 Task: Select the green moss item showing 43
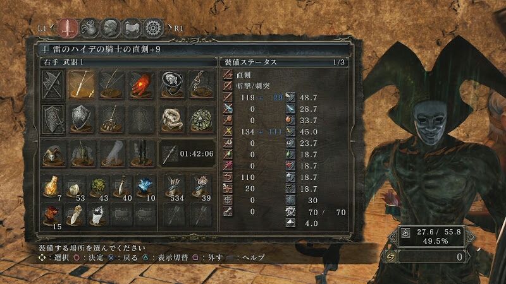(x=98, y=188)
